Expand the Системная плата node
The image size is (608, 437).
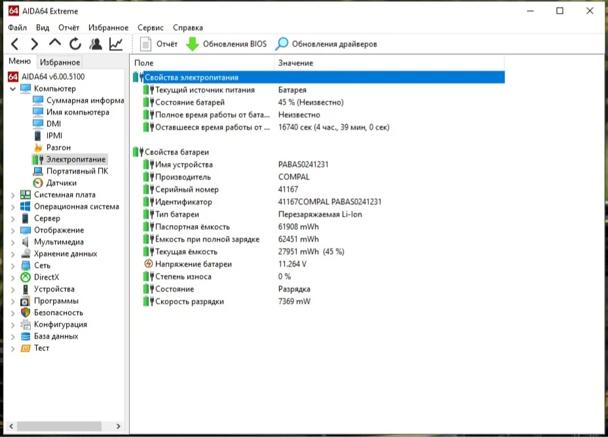[12, 195]
